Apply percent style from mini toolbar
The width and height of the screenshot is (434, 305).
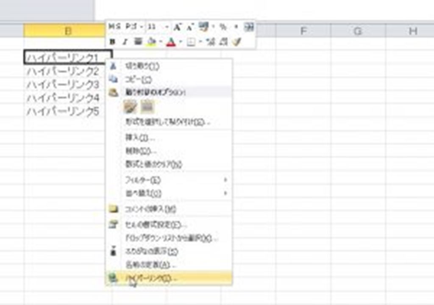(x=223, y=27)
